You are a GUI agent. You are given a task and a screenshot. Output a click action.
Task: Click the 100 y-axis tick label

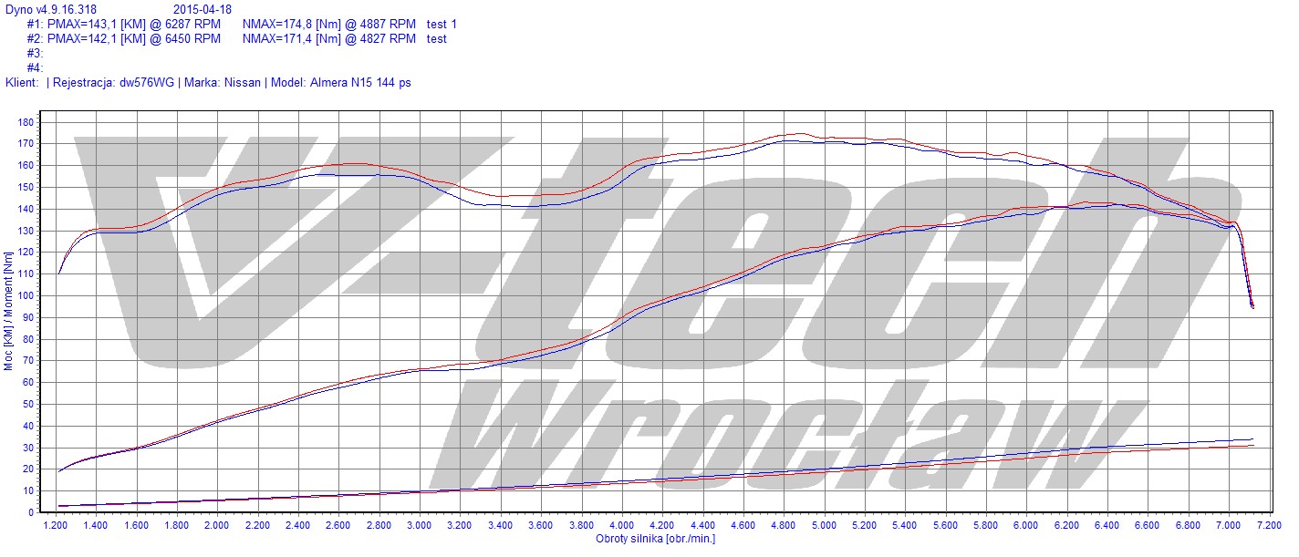pyautogui.click(x=26, y=295)
